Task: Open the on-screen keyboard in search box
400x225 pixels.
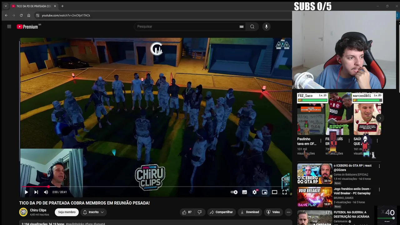Action: point(241,27)
